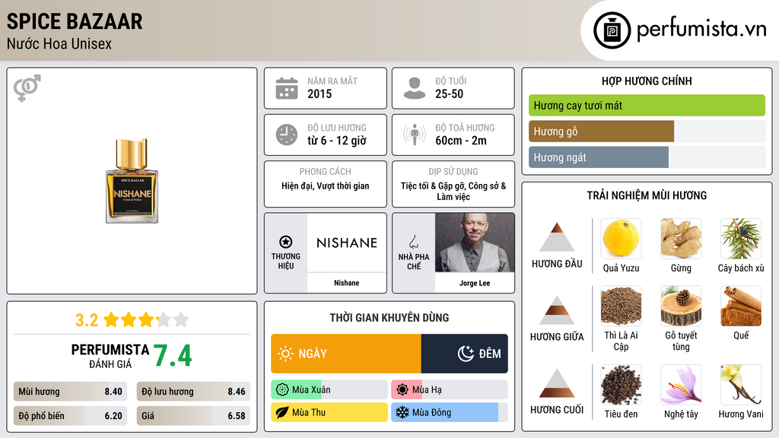Click the Ngày daytime bar
The image size is (779, 438).
346,354
